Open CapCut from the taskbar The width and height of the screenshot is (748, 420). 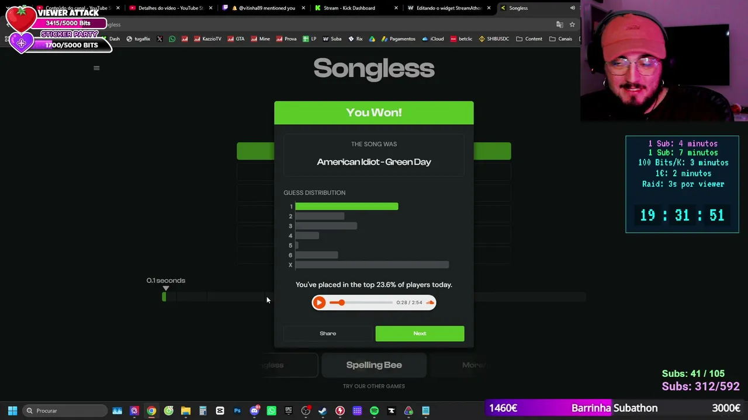tap(220, 411)
